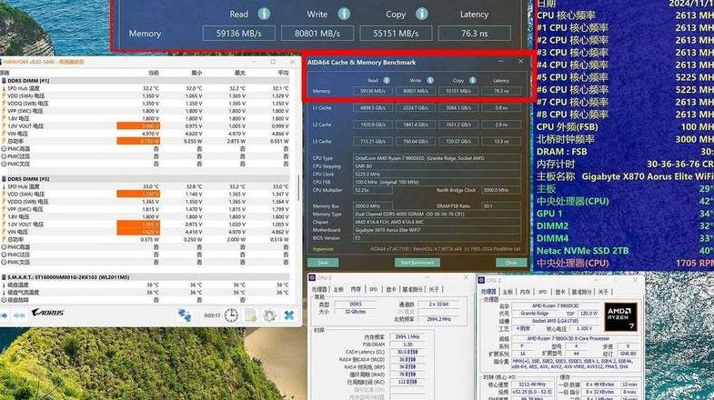714x400 pixels.
Task: Select the 总功率 row under DDR5 DIMM [#3]
Action: 146,239
